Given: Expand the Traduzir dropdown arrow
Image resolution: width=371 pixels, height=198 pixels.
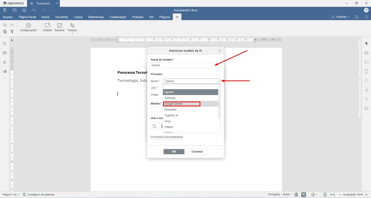Looking at the screenshot, I should (72, 33).
